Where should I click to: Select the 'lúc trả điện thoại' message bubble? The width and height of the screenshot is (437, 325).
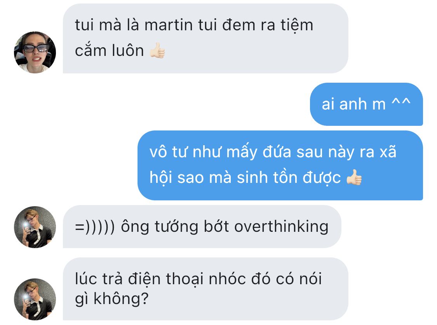[205, 289]
